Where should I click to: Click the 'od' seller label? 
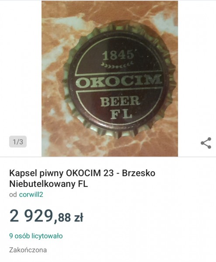[13, 194]
